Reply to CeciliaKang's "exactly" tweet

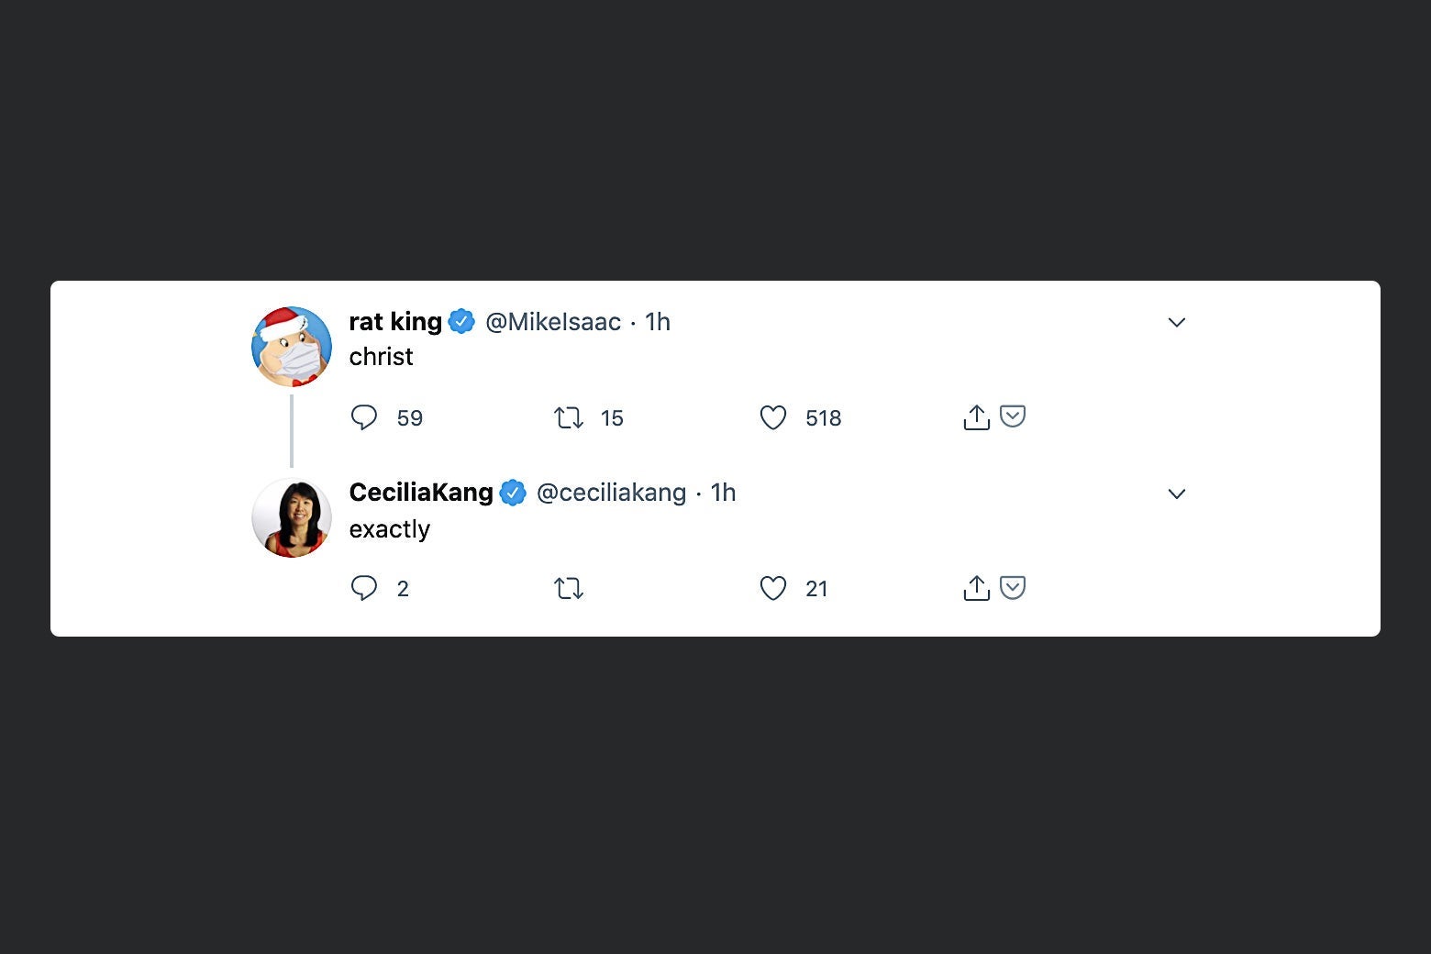364,588
